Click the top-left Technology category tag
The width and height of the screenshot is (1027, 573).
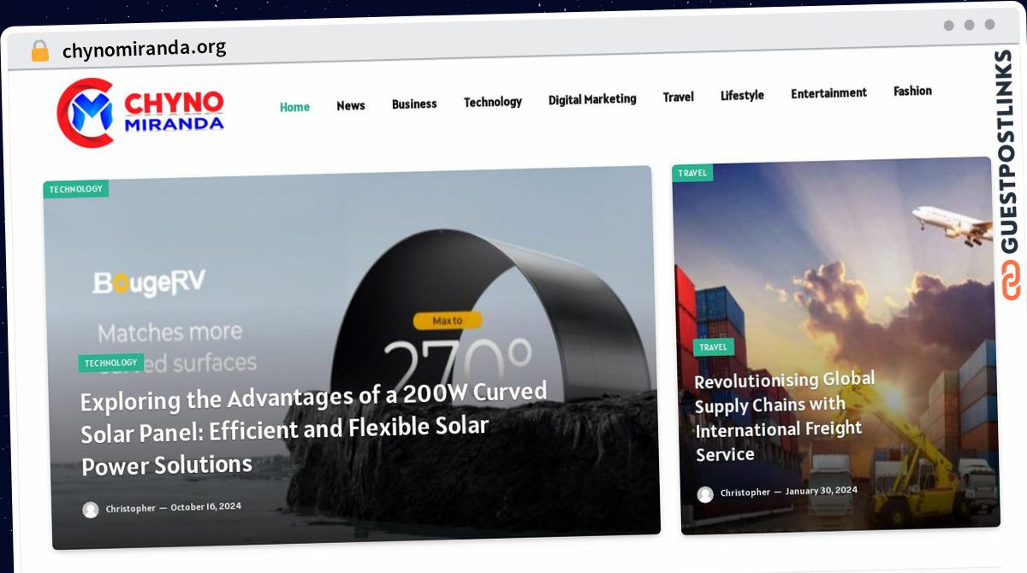coord(76,189)
